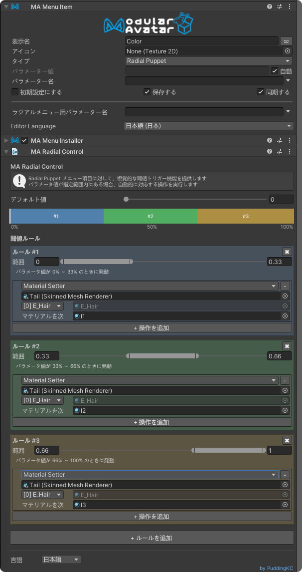Enable the 初期設定にする checkbox
The width and height of the screenshot is (302, 572).
point(15,92)
